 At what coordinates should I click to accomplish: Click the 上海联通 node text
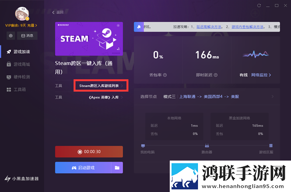coord(187,96)
